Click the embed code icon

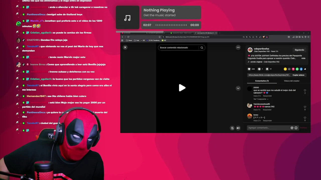(x=289, y=69)
